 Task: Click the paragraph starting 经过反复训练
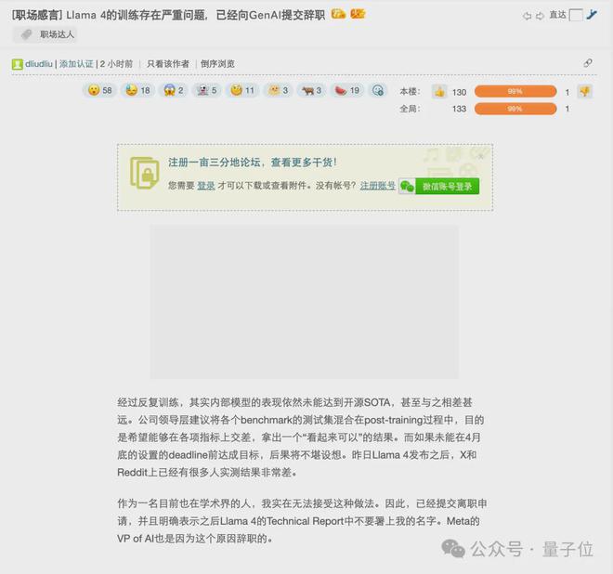(x=300, y=437)
